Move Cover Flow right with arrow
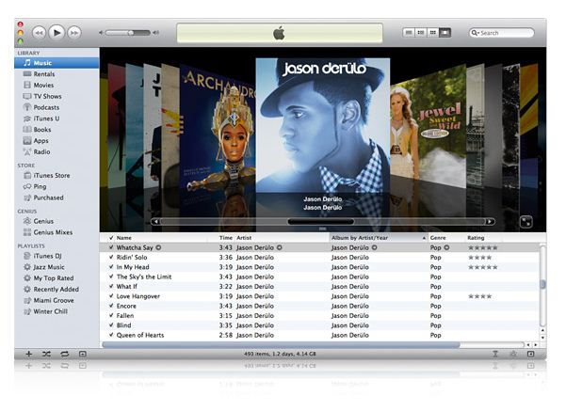566x411 pixels. (x=490, y=222)
